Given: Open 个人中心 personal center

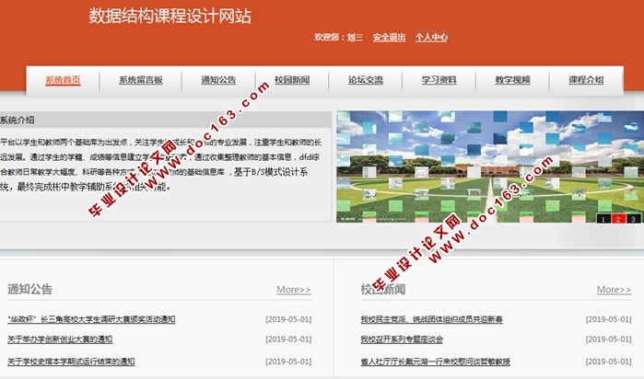Looking at the screenshot, I should point(431,38).
